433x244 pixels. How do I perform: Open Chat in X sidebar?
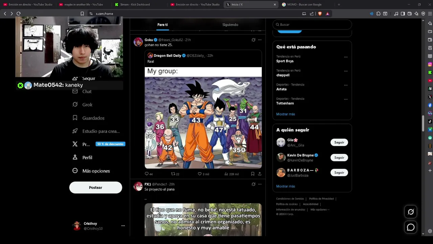click(82, 91)
